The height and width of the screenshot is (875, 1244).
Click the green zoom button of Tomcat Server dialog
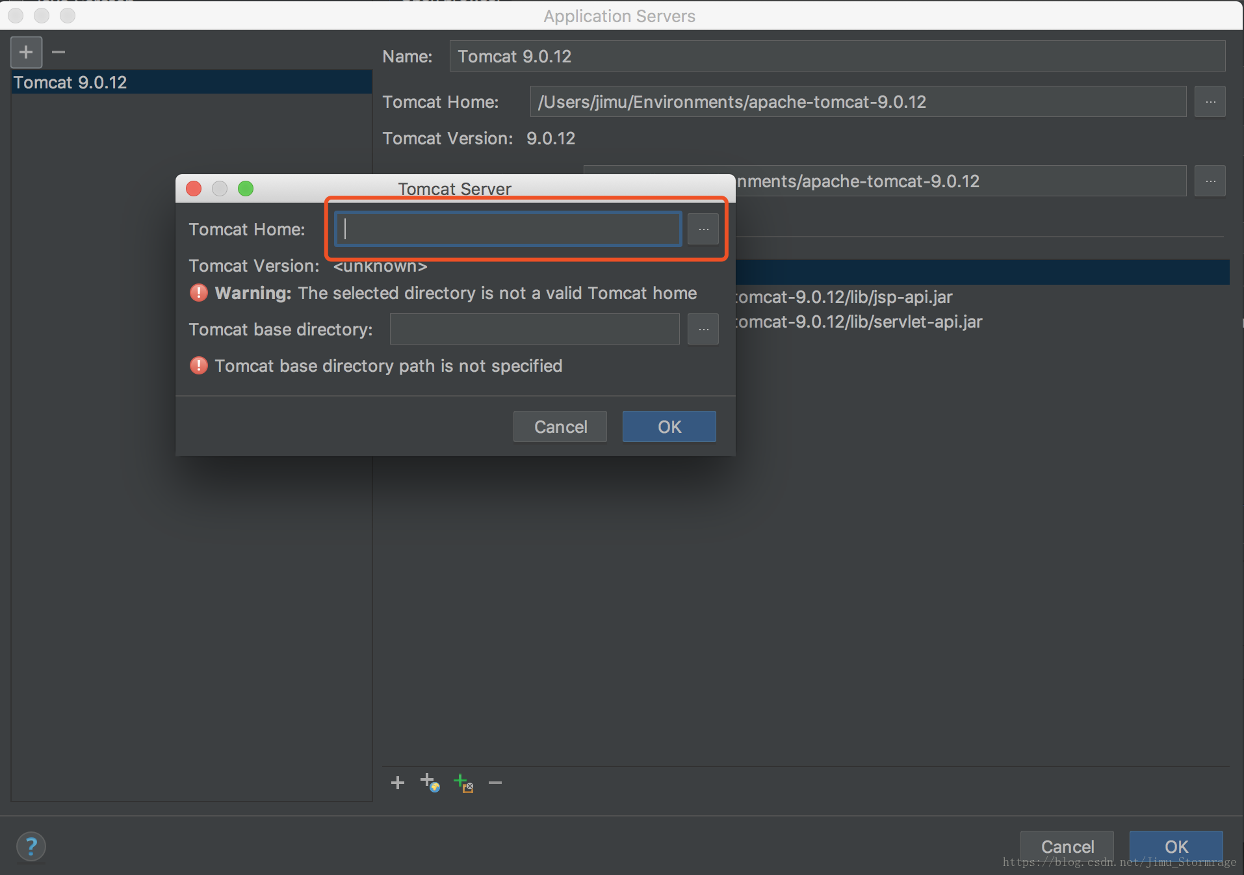tap(246, 189)
